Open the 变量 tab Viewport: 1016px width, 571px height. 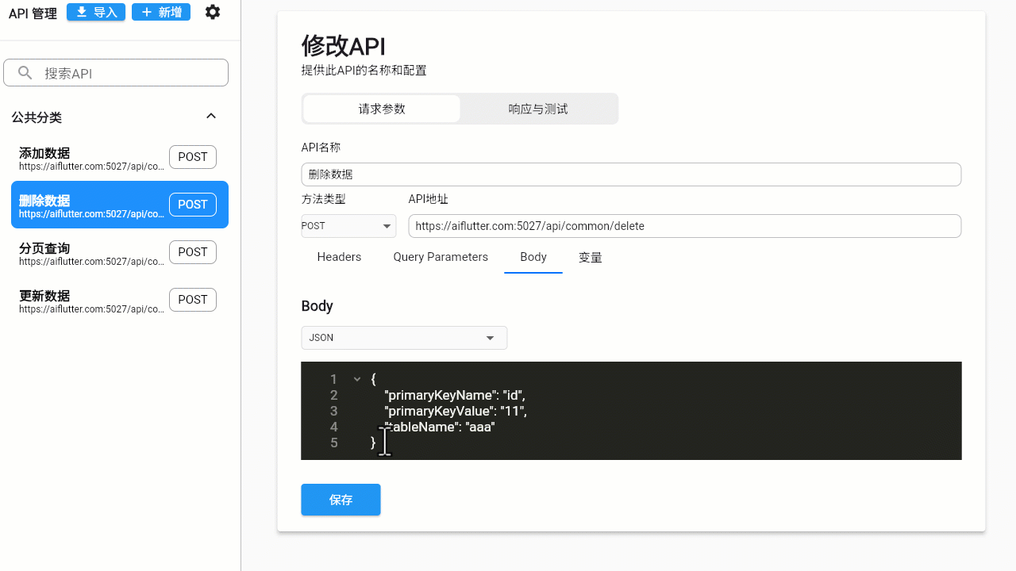590,257
